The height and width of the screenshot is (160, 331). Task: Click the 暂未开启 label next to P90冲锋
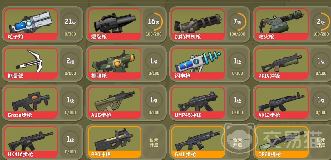pyautogui.click(x=154, y=142)
